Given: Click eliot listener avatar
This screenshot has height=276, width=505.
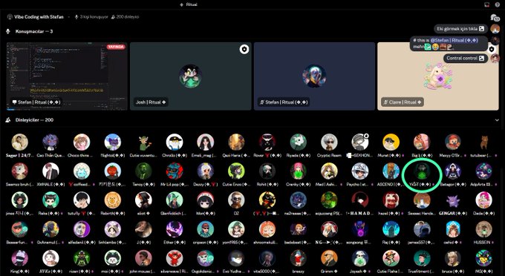Looking at the screenshot, I should click(143, 200).
